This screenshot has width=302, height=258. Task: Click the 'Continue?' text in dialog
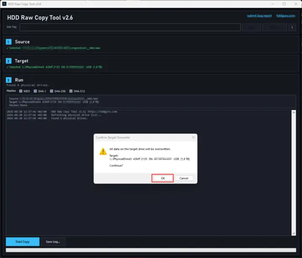(x=116, y=166)
